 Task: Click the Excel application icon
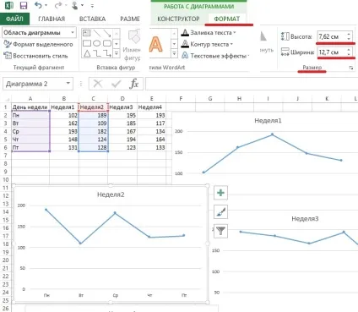click(9, 5)
